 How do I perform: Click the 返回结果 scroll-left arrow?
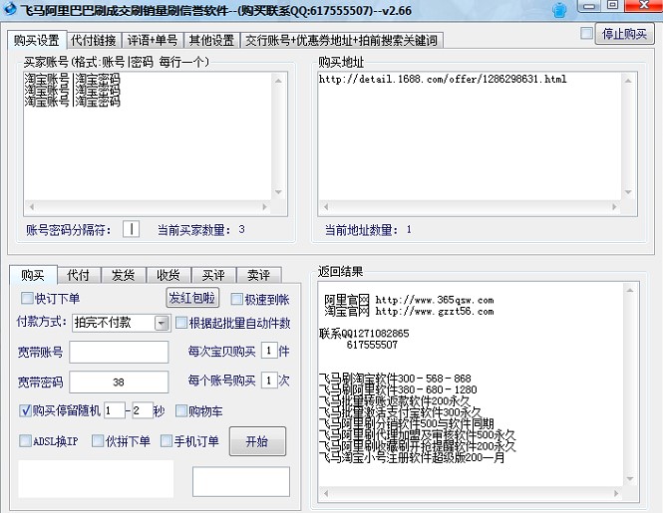326,493
